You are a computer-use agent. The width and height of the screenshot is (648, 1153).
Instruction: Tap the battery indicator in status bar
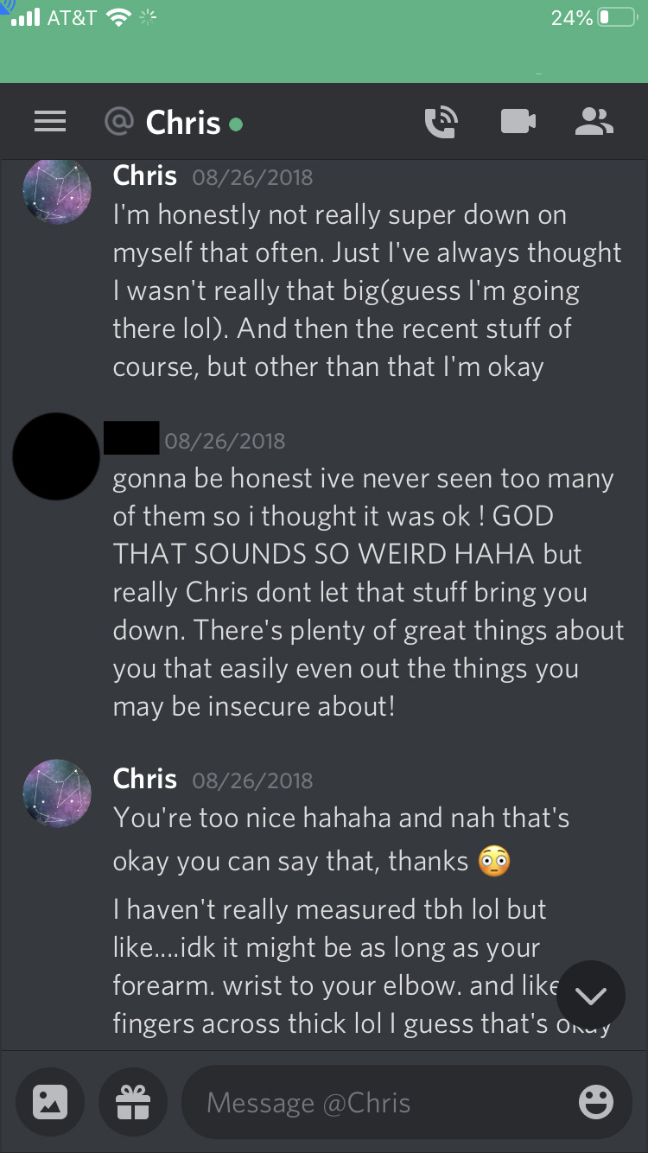[617, 17]
